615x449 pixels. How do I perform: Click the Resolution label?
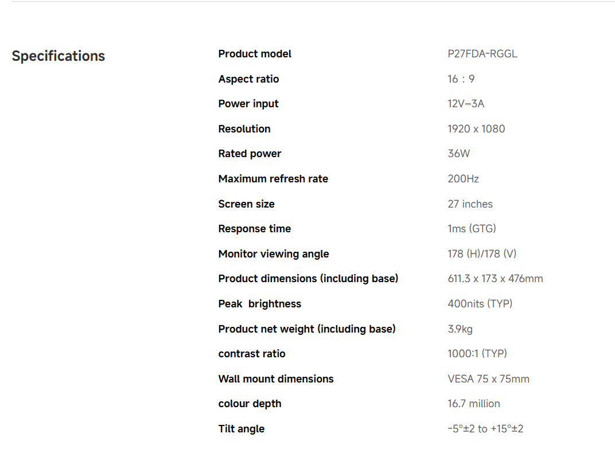coord(244,129)
